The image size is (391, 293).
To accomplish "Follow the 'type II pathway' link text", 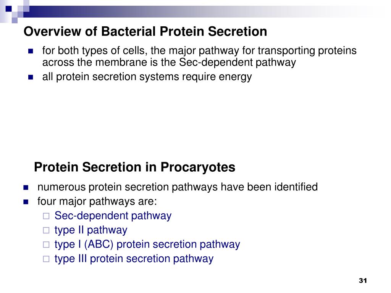I will [91, 230].
